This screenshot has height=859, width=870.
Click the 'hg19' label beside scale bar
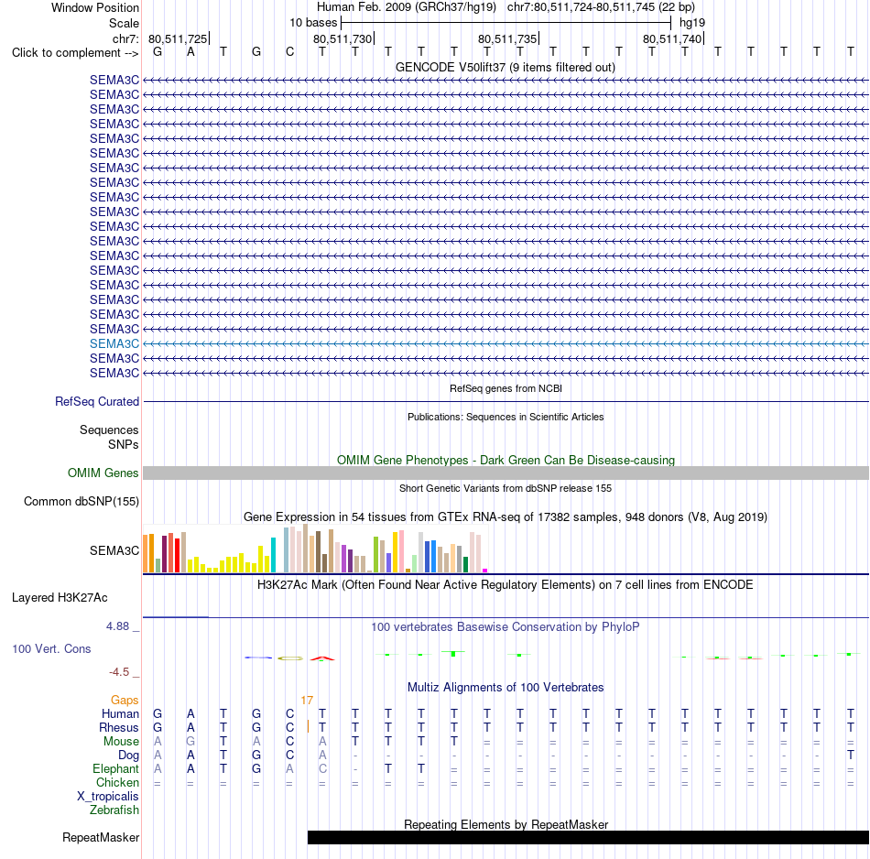(692, 23)
